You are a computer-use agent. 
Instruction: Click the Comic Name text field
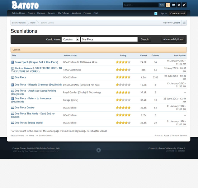[x=109, y=39]
